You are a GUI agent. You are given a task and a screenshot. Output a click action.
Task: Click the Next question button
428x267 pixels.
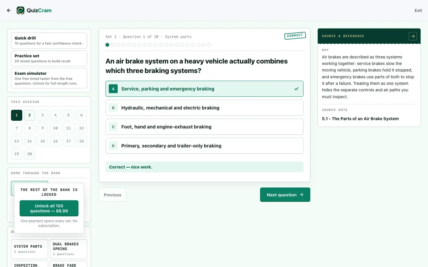point(285,195)
